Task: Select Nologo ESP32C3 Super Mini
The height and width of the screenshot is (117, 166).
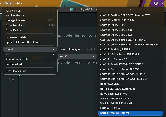Action: click(x=130, y=89)
